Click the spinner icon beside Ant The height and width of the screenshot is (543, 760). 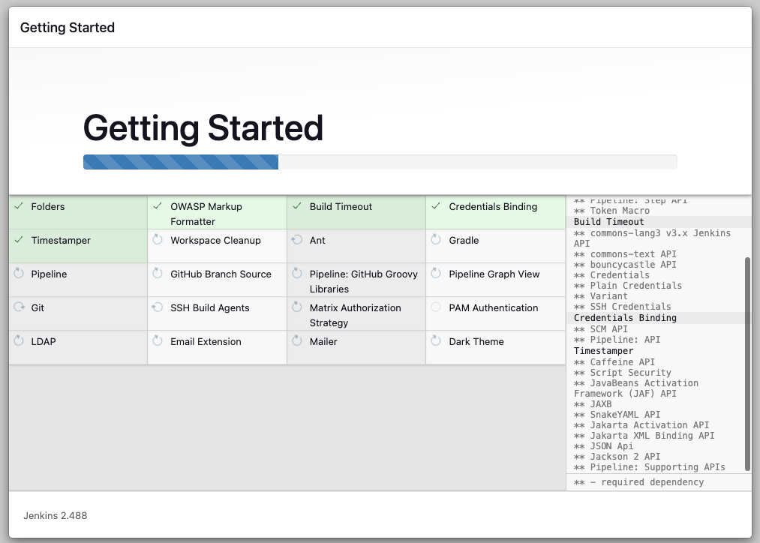(297, 239)
